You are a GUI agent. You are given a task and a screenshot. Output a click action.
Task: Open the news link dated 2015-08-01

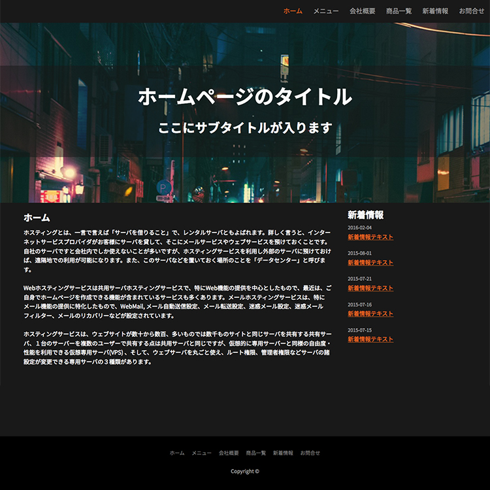click(370, 263)
